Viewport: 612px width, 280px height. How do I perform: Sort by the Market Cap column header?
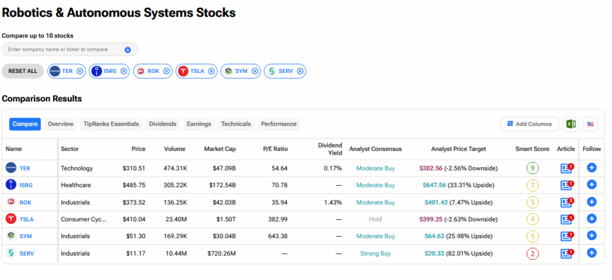click(217, 149)
